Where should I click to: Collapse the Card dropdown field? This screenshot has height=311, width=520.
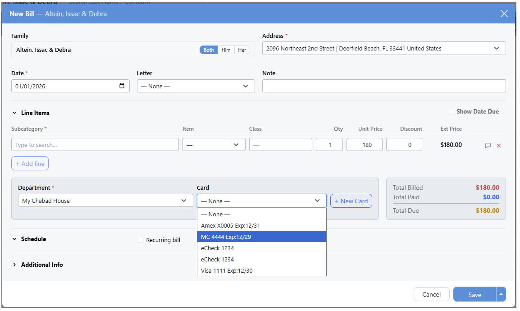point(262,201)
